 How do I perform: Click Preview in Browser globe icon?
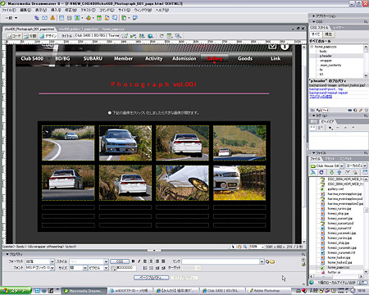tap(150, 36)
